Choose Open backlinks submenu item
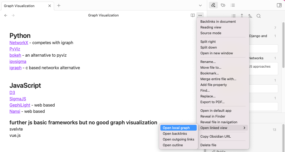This screenshot has width=285, height=152. click(x=178, y=134)
